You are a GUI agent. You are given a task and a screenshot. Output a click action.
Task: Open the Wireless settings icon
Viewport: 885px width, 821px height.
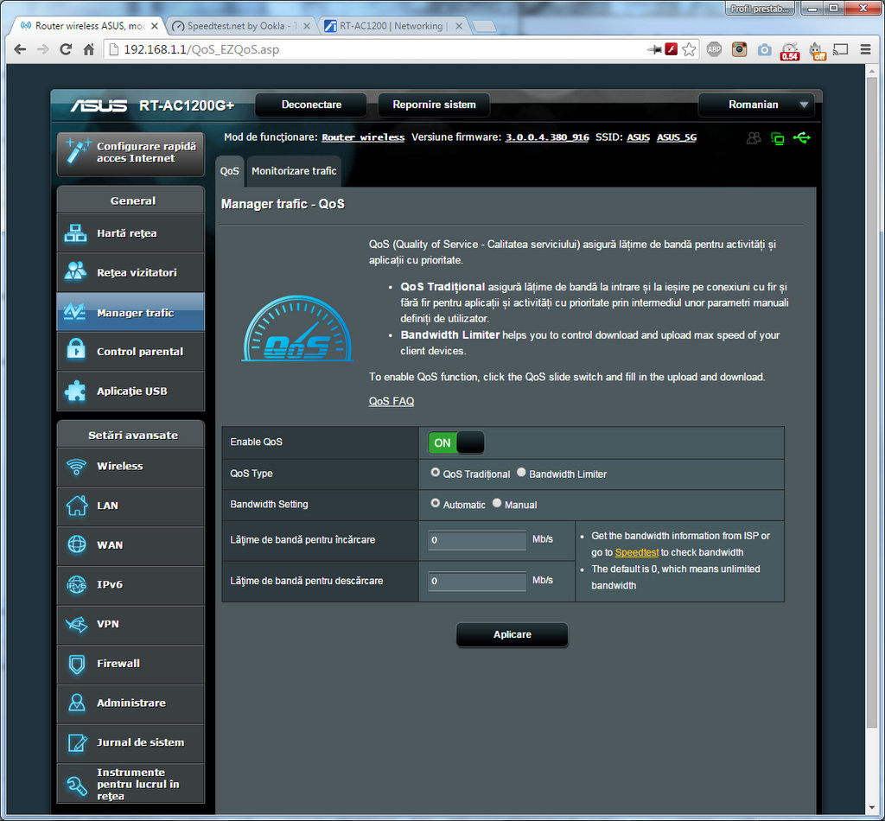76,467
